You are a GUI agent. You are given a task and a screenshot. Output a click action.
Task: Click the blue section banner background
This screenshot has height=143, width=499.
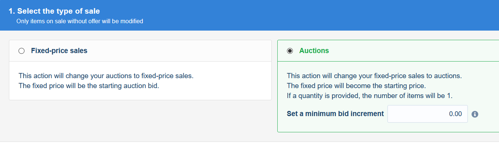297,15
